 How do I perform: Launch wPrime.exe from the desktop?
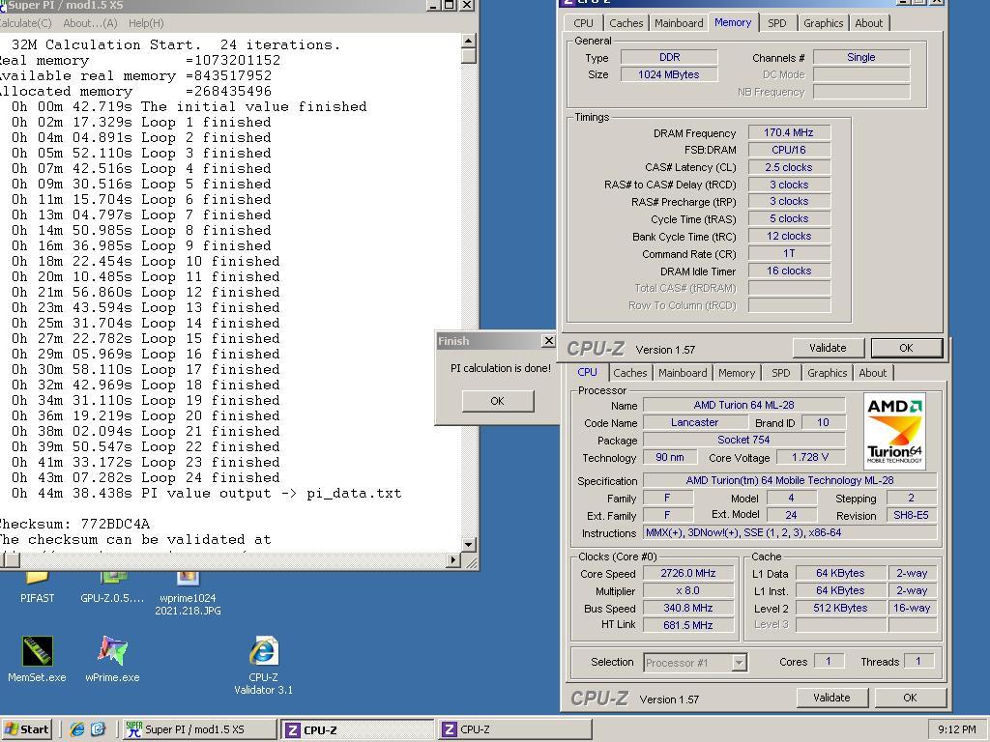coord(112,659)
